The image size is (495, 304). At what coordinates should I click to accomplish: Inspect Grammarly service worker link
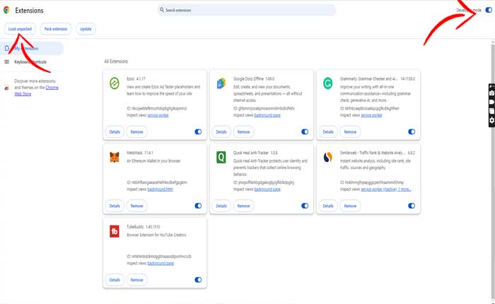[371, 115]
